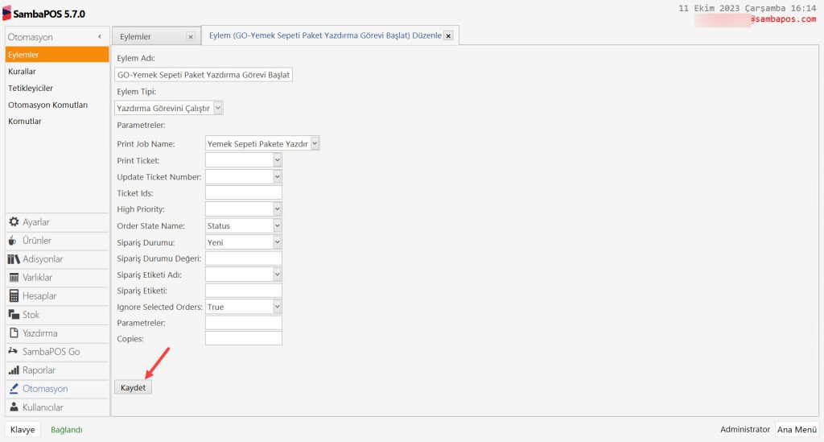Expand the Print Ticket dropdown
This screenshot has height=442, width=824.
click(x=278, y=160)
